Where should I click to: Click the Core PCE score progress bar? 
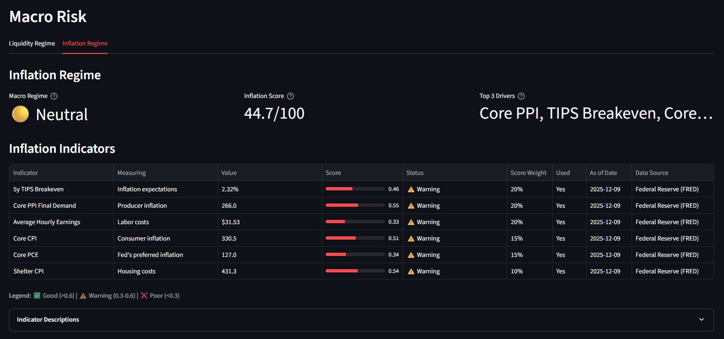coord(355,255)
